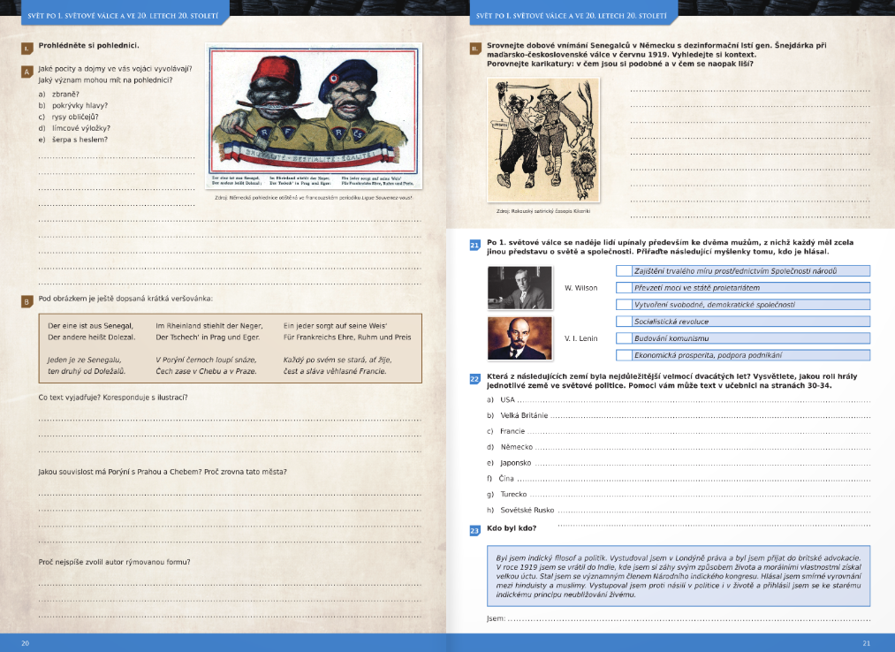Click the answer line after "Jsem:"
The width and height of the screenshot is (895, 652).
tap(689, 620)
